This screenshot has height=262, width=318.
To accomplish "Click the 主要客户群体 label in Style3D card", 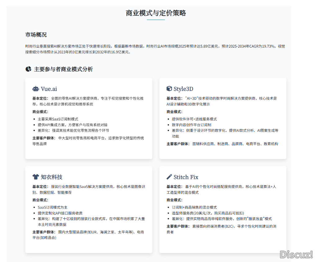I will point(178,144).
